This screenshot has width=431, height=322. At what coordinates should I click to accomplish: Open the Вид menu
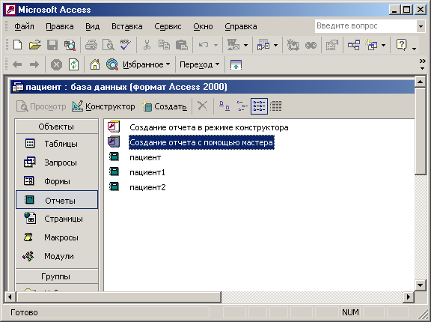92,26
